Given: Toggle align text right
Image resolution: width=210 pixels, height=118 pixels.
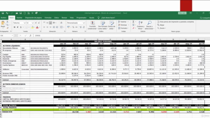Looking at the screenshot, I should click(50, 27).
